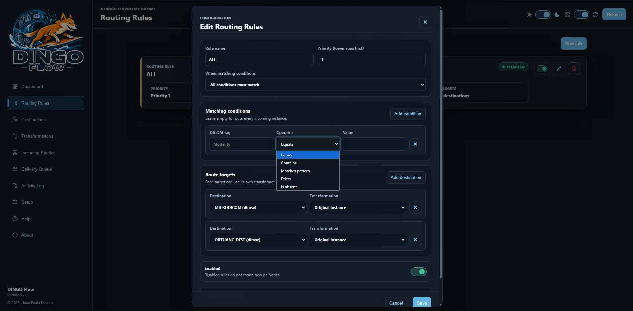The height and width of the screenshot is (311, 633).
Task: Choose Is absent operator option
Action: (x=308, y=187)
